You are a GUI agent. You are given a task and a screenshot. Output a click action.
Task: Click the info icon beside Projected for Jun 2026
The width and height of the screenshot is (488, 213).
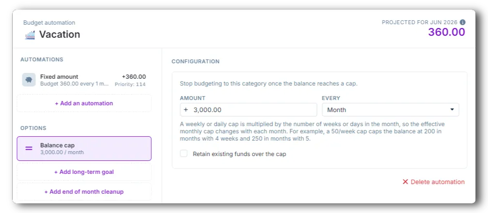click(462, 22)
